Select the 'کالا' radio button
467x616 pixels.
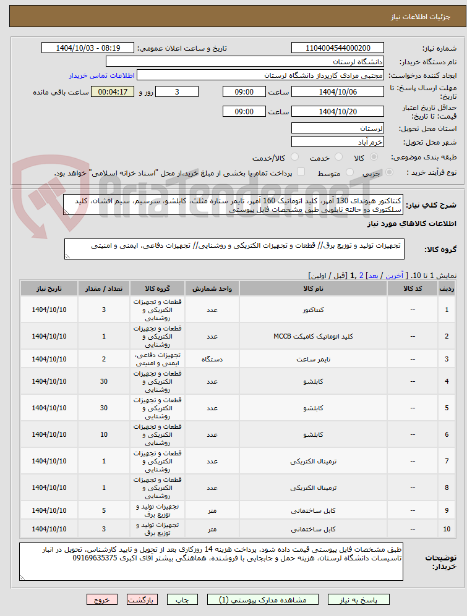374,157
